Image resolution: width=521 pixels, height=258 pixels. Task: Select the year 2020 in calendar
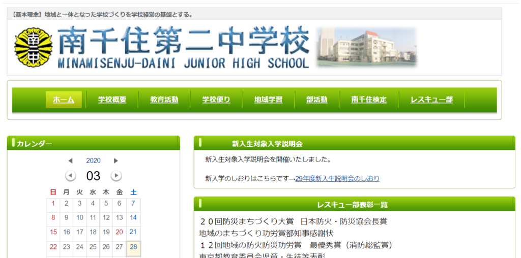(x=94, y=161)
